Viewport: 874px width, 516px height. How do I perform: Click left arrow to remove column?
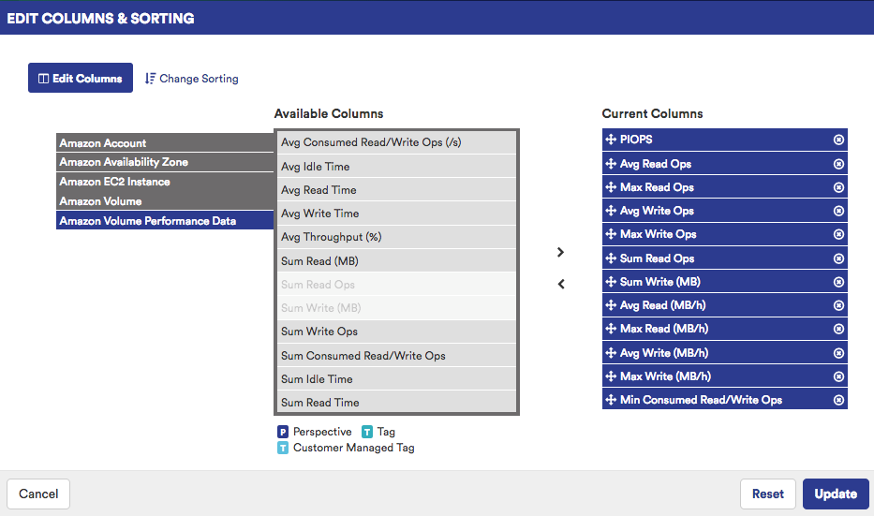pos(560,284)
